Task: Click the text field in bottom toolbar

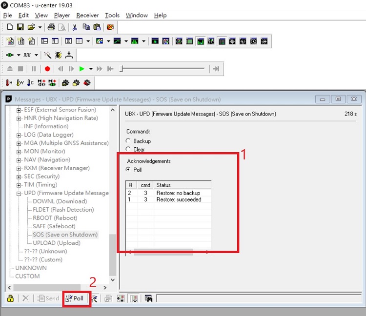Action: [259, 298]
